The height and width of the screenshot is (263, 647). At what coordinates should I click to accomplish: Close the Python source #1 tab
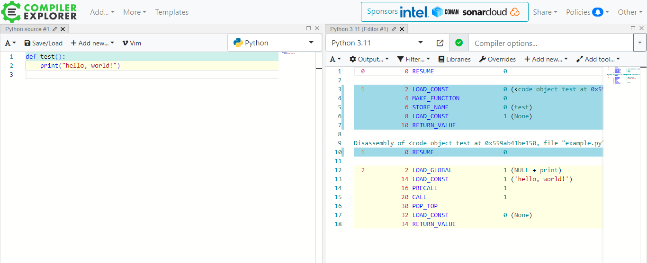[63, 29]
